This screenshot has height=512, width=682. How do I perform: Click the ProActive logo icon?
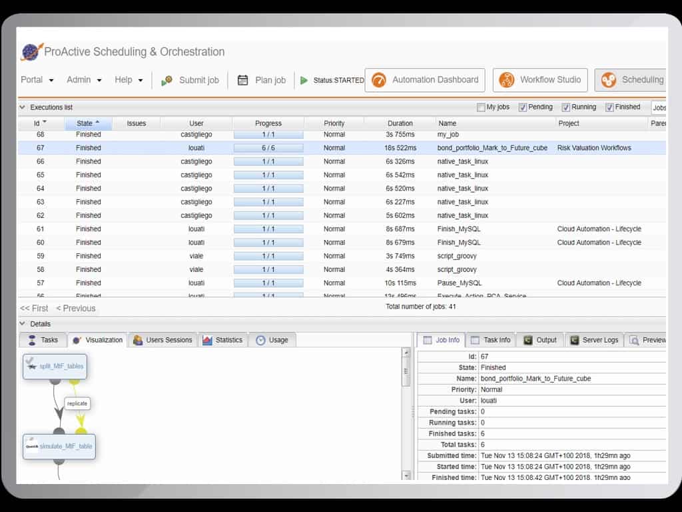coord(32,52)
